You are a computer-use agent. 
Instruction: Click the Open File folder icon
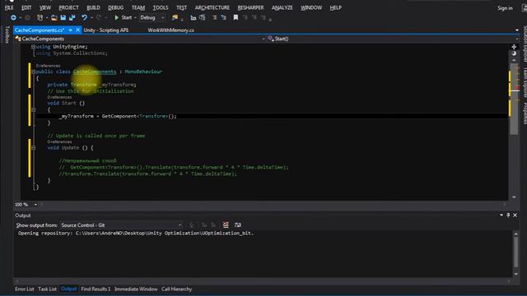(54, 17)
